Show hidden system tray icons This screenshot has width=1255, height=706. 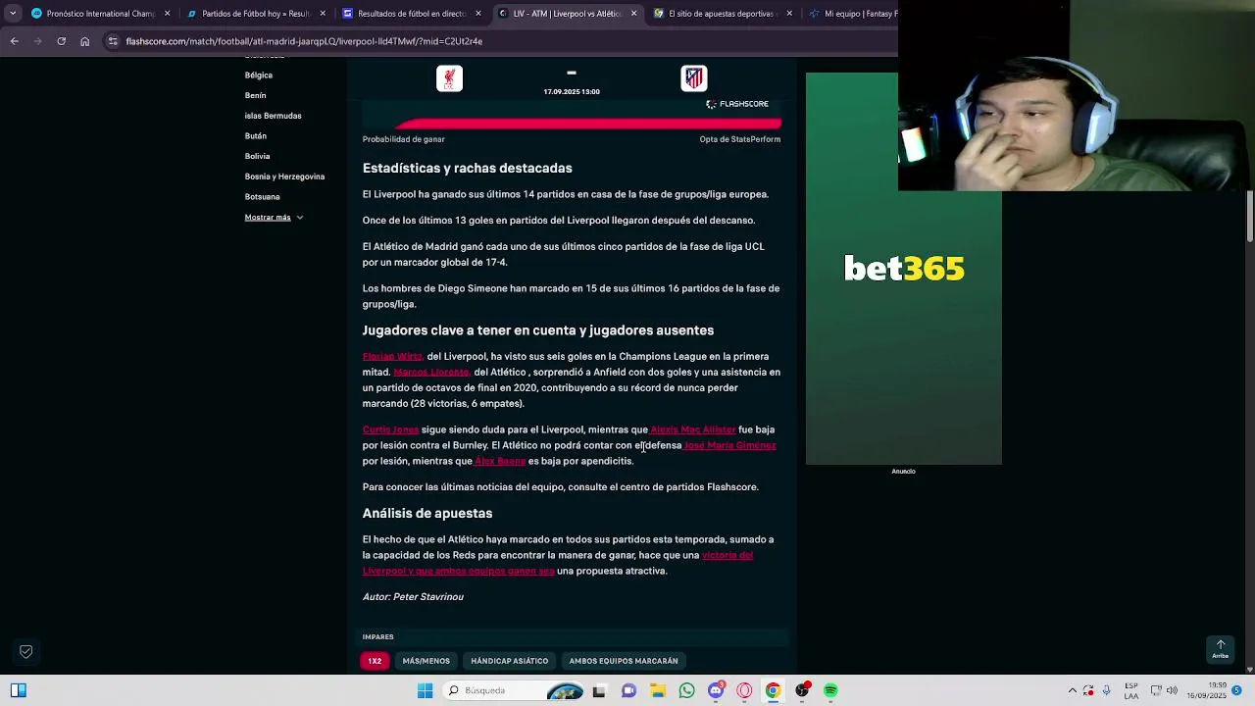[1073, 690]
